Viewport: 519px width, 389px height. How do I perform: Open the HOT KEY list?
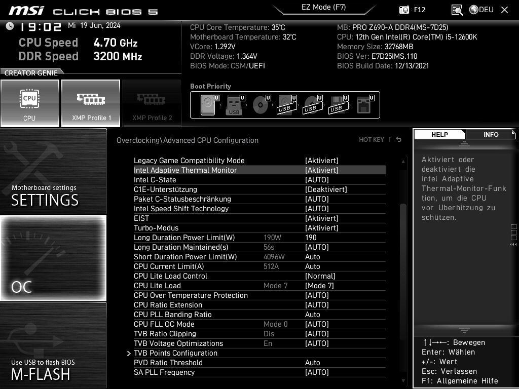click(x=372, y=140)
